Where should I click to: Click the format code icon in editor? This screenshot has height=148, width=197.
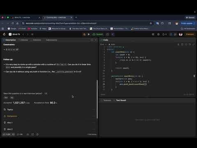click(x=179, y=44)
